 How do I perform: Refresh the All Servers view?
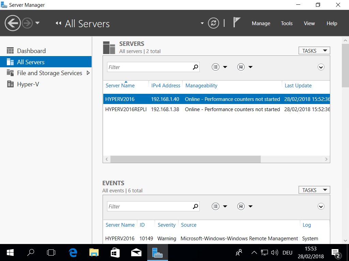[x=213, y=23]
